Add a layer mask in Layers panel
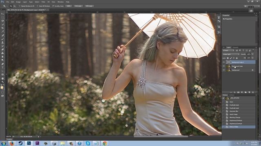The width and height of the screenshot is (261, 146). coord(238,92)
